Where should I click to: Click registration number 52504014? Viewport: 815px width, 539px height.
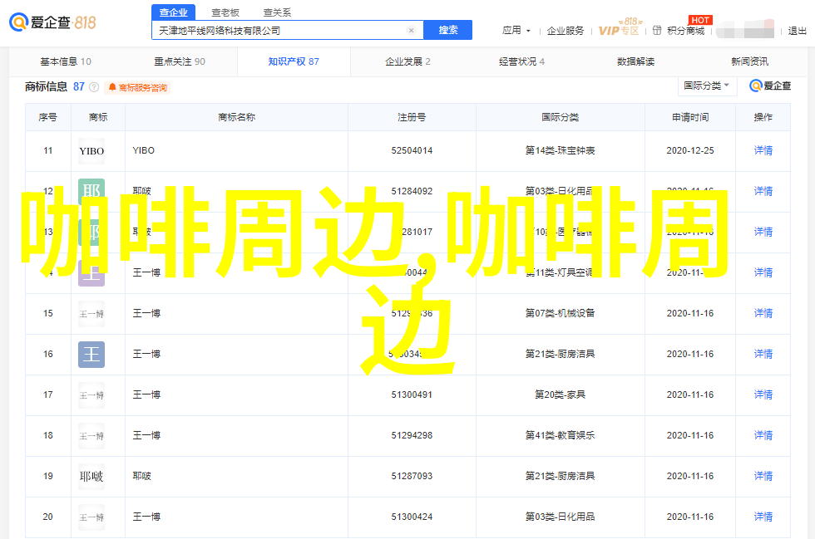coord(412,150)
